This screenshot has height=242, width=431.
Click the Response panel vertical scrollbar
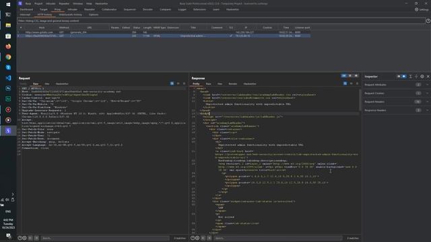click(x=360, y=100)
